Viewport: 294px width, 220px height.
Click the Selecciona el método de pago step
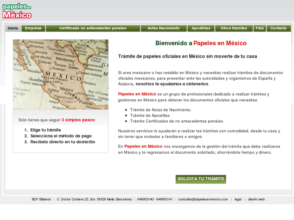point(61,136)
